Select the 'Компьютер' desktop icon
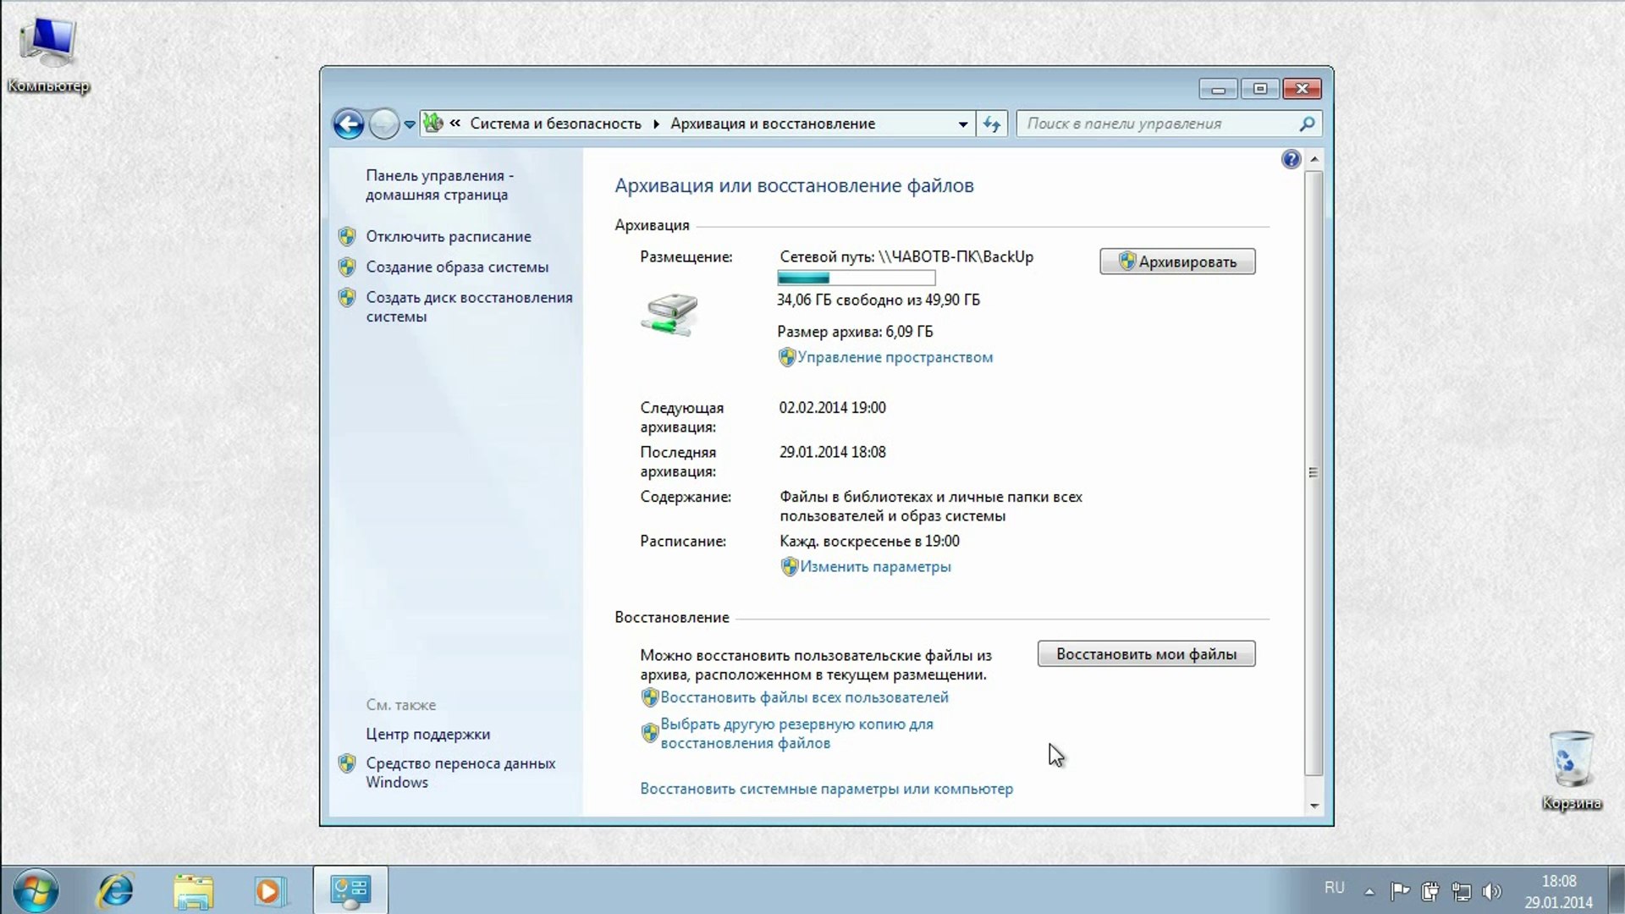Screen dimensions: 1625x914 (x=48, y=55)
